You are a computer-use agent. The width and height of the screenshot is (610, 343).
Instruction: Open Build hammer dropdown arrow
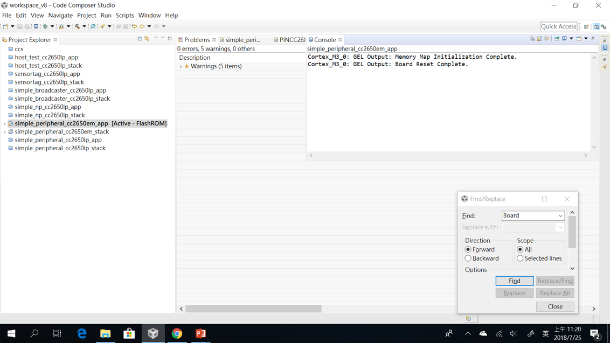pyautogui.click(x=85, y=26)
